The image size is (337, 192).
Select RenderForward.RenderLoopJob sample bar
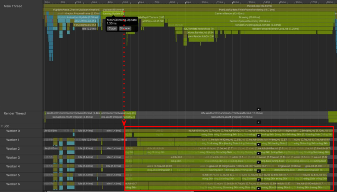click(x=275, y=29)
